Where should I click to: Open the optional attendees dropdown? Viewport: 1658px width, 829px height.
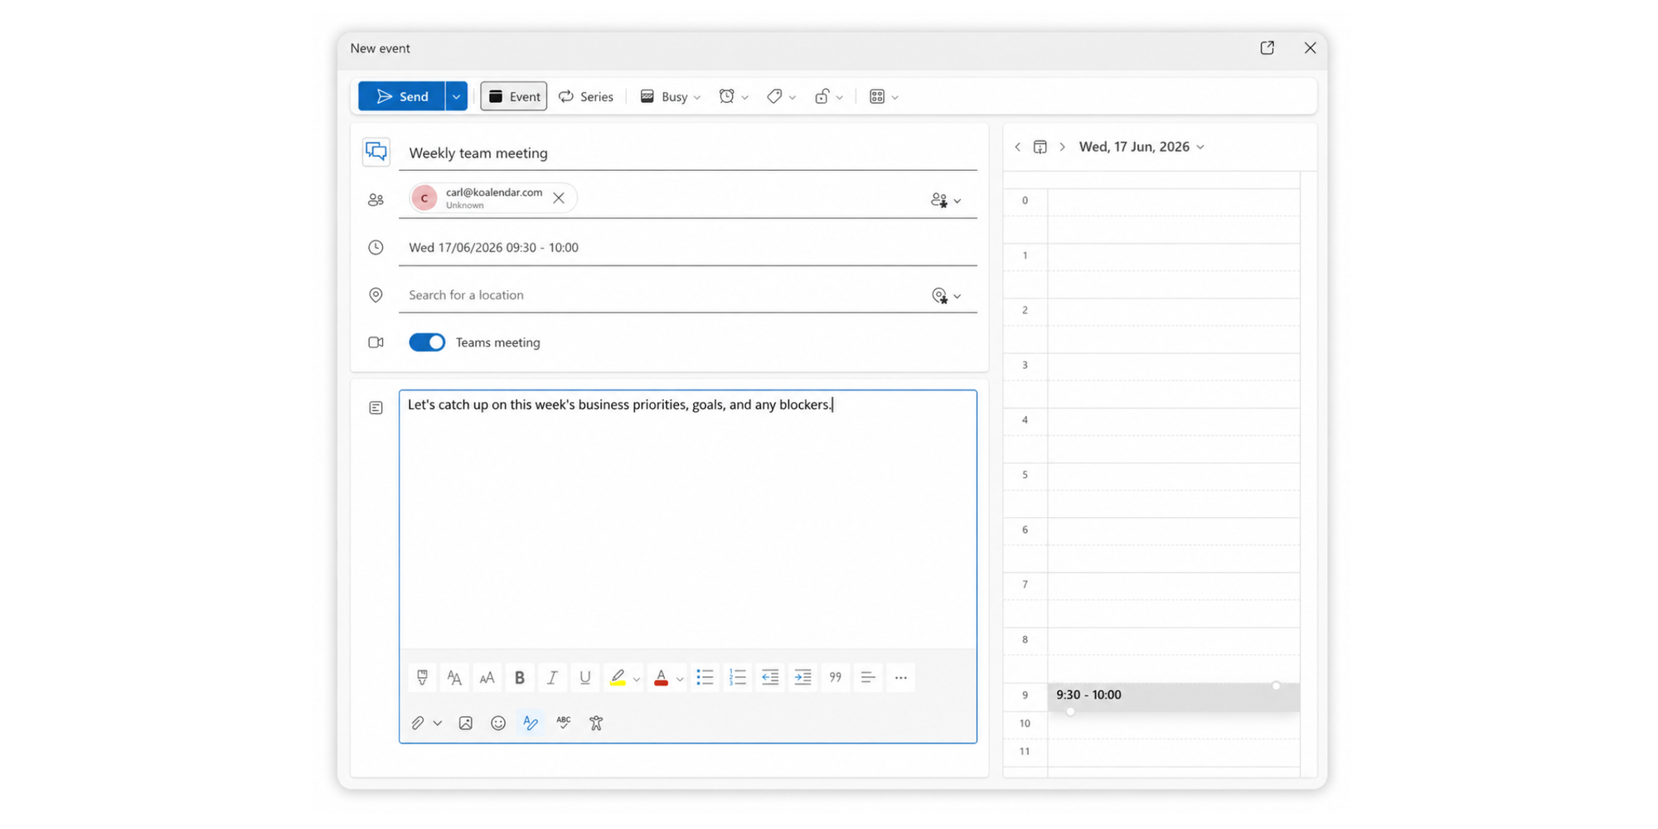[945, 200]
